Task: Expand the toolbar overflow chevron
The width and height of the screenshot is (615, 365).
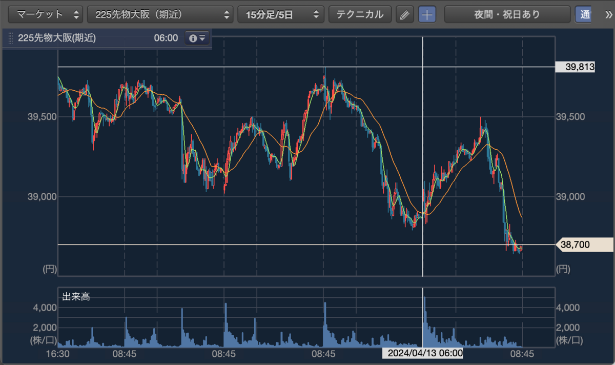Action: pyautogui.click(x=608, y=14)
